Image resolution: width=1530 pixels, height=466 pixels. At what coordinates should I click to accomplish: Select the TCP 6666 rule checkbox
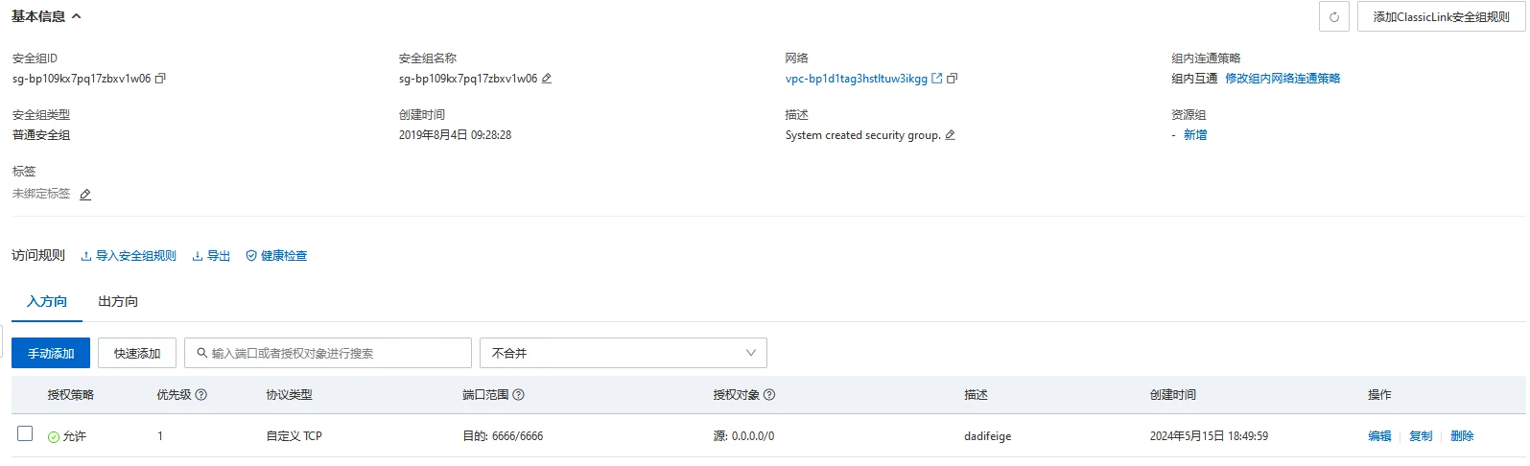[x=25, y=434]
